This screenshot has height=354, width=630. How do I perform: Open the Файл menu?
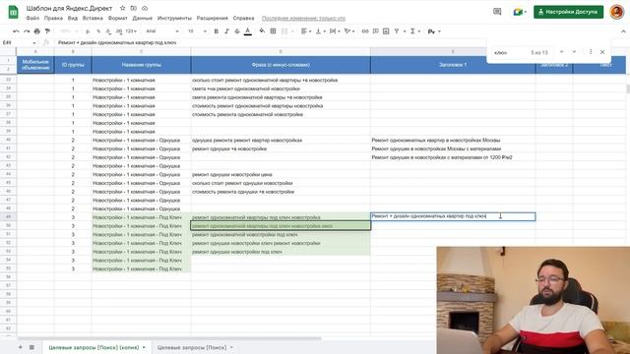tap(32, 18)
